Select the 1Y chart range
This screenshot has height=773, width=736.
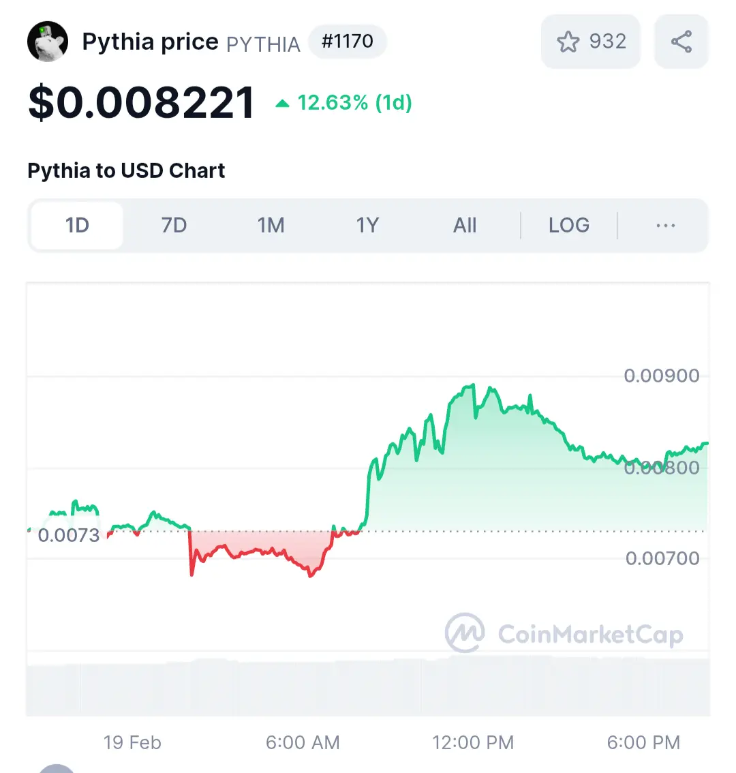coord(368,226)
